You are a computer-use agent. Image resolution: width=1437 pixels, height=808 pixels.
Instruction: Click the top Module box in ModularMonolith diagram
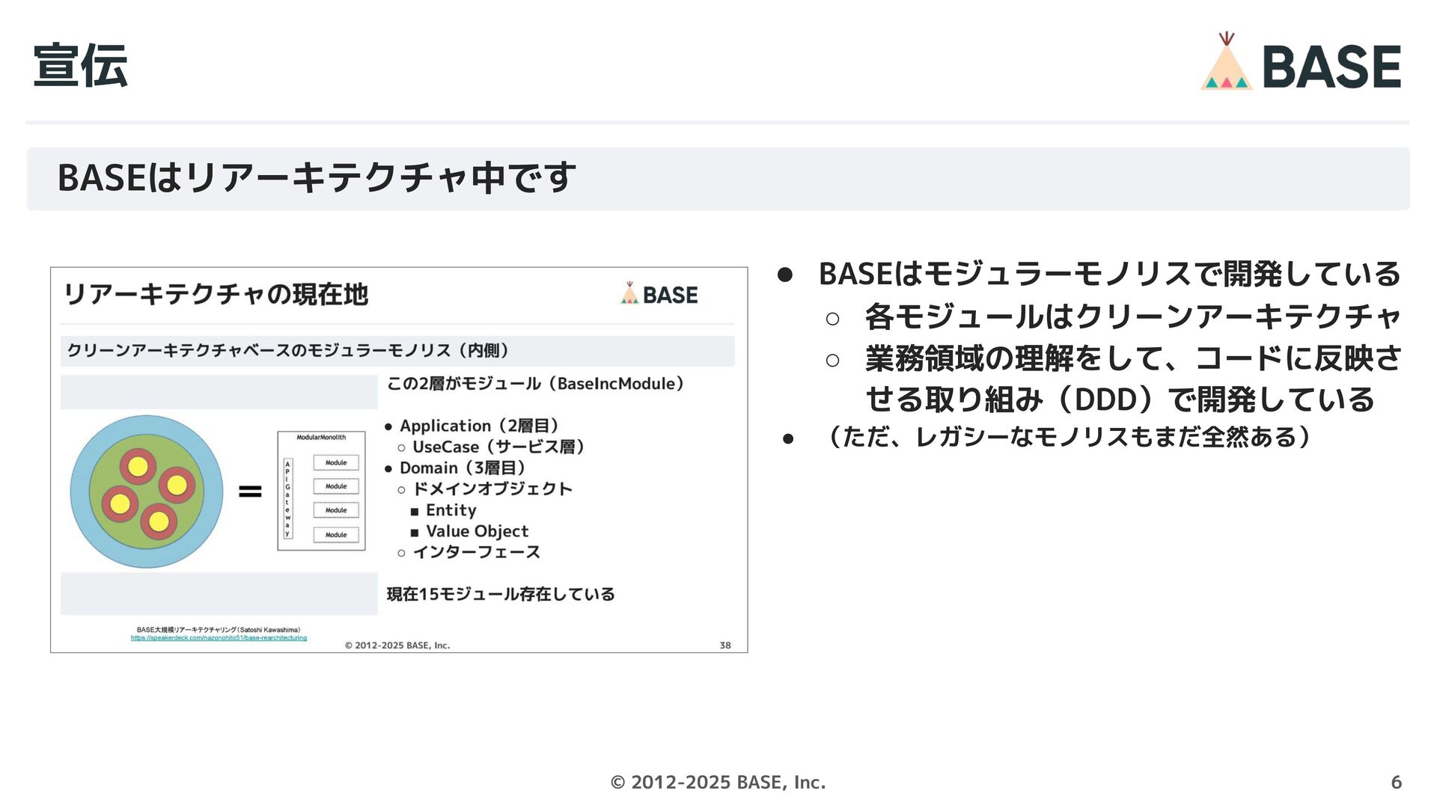coord(336,462)
